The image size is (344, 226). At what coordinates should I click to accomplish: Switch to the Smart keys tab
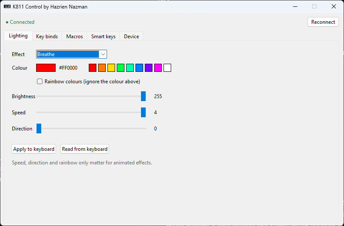(103, 37)
